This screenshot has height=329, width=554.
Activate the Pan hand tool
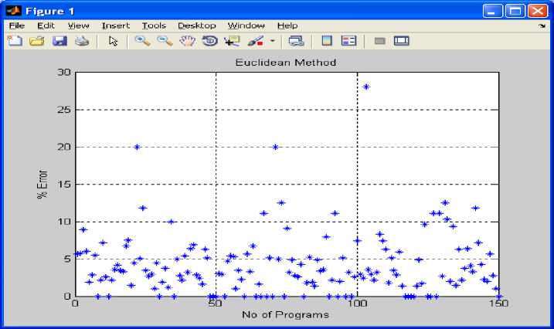pyautogui.click(x=187, y=41)
